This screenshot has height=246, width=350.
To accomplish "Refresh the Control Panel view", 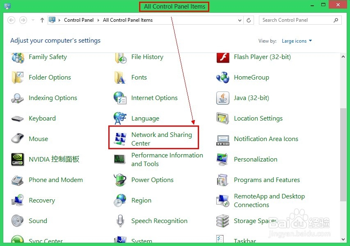I will [x=249, y=20].
